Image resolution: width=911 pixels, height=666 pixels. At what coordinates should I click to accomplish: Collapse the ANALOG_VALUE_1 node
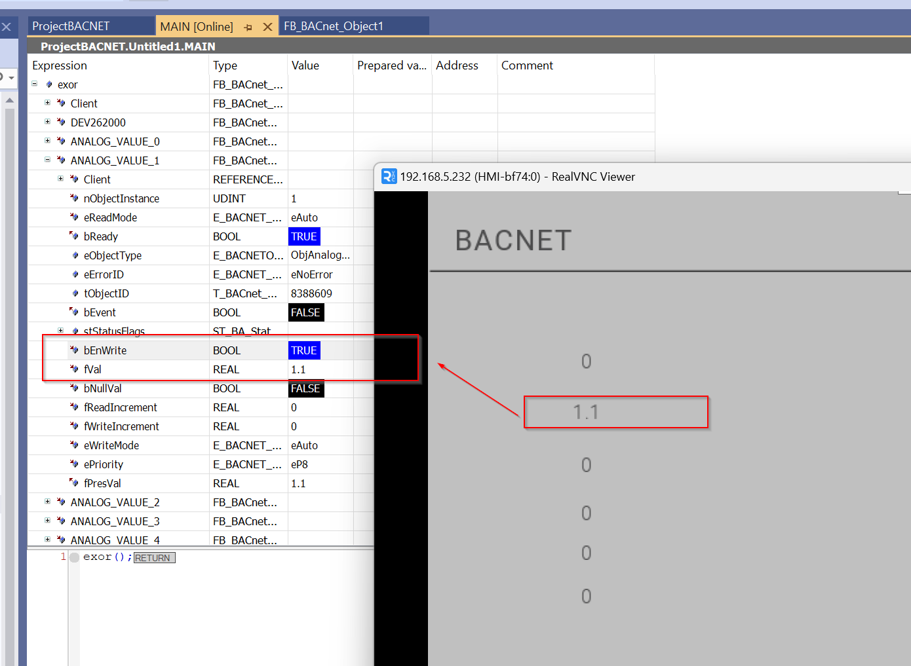tap(47, 160)
